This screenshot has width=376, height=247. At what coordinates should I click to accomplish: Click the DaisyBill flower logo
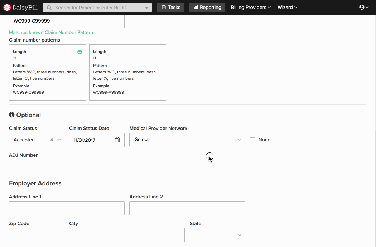tap(7, 8)
